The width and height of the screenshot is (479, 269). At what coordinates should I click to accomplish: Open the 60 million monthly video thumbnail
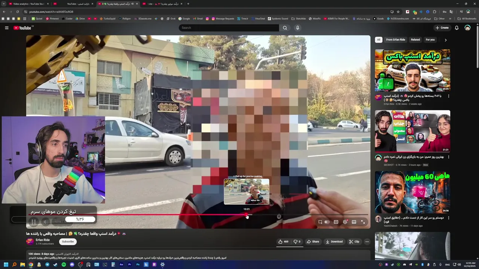[412, 192]
